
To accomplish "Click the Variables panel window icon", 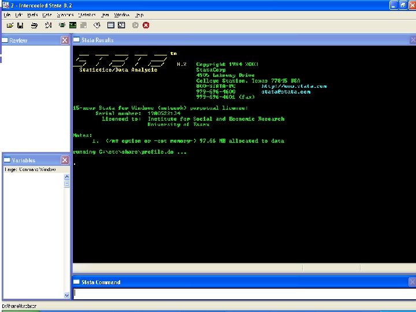I will tap(7, 160).
